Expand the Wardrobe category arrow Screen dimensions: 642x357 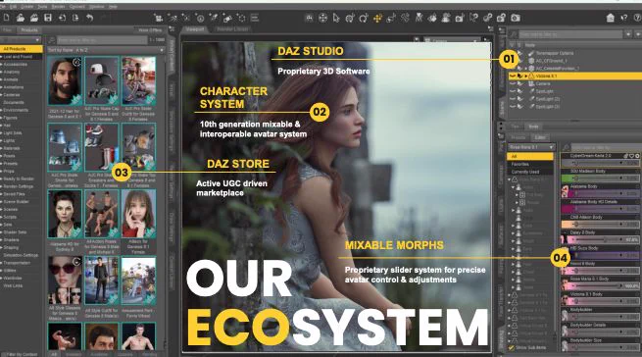point(2,279)
